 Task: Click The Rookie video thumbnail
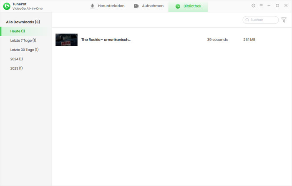(66, 40)
